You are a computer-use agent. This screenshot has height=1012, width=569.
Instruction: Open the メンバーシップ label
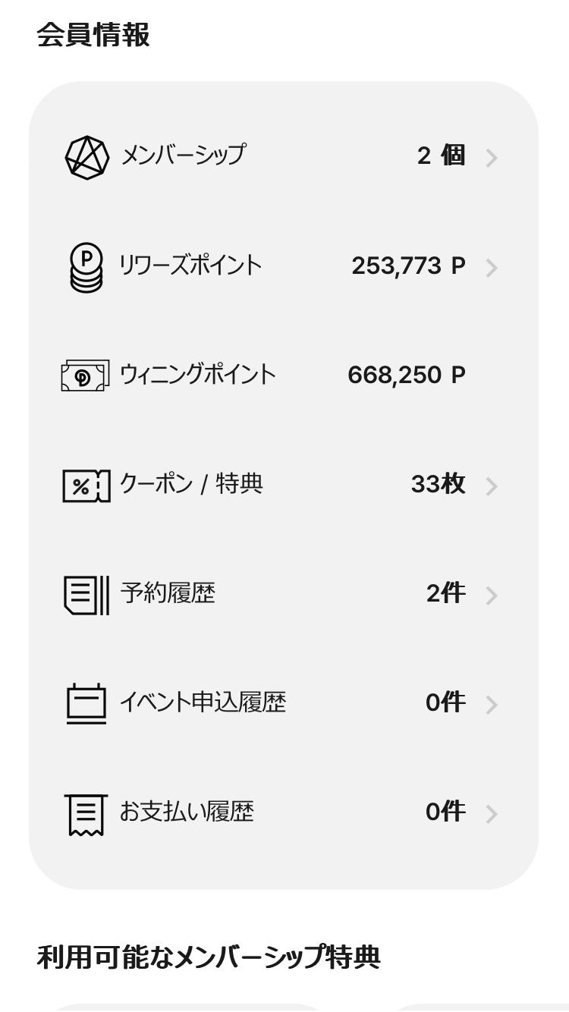184,156
